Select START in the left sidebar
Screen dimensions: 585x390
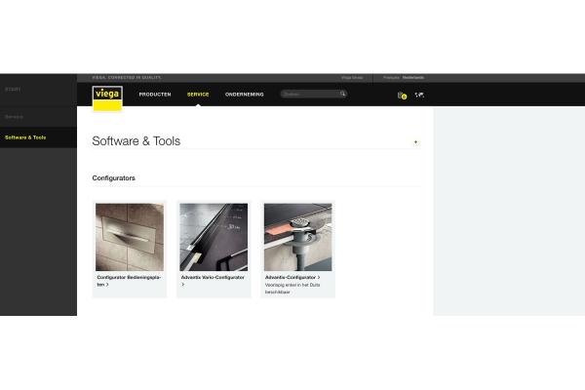tap(13, 89)
